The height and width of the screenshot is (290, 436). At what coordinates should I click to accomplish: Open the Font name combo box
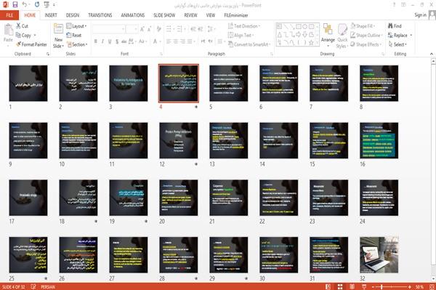[x=108, y=29]
